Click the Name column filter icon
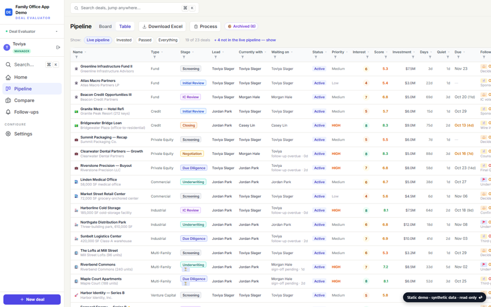Screen dimensions: 491x307 pyautogui.click(x=76, y=57)
